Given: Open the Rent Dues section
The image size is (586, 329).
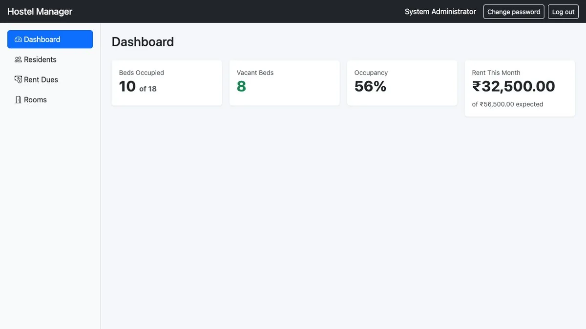Looking at the screenshot, I should 50,79.
